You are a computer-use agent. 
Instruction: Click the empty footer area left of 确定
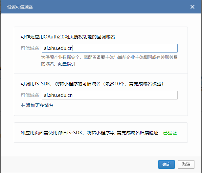coord(82,164)
